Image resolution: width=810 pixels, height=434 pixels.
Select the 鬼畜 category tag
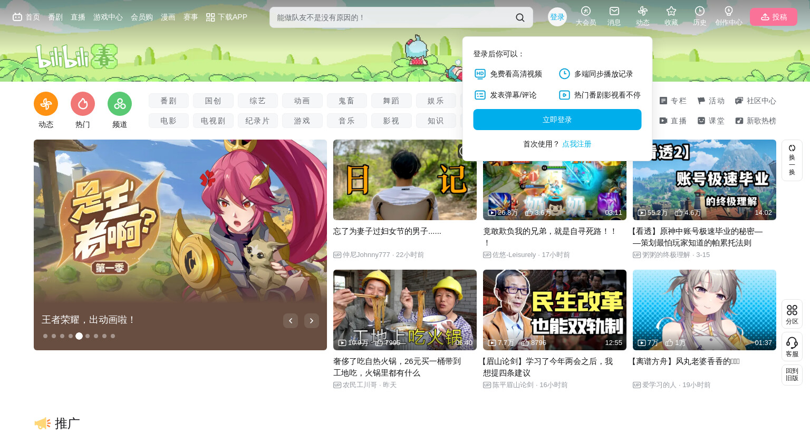click(x=347, y=101)
